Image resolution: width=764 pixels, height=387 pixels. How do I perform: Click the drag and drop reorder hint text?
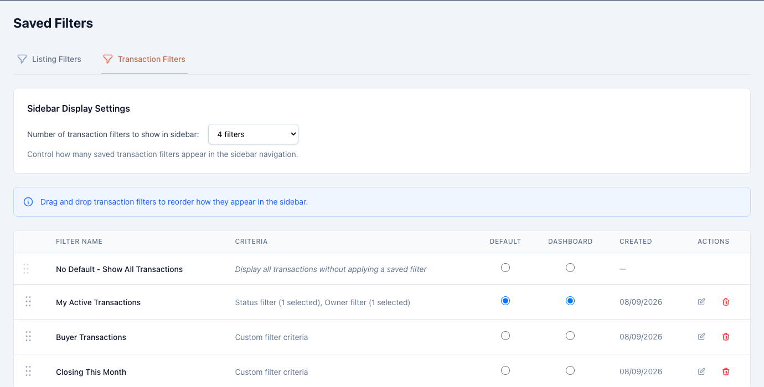[174, 202]
